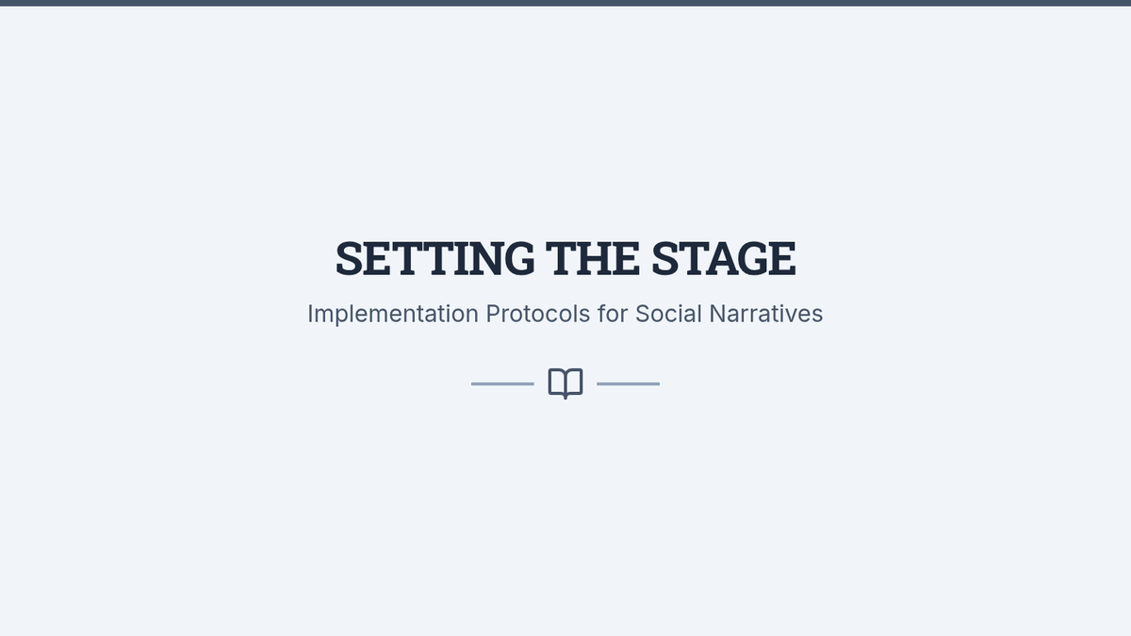Image resolution: width=1131 pixels, height=636 pixels.
Task: Click the word STAGE in the title
Action: click(x=724, y=258)
